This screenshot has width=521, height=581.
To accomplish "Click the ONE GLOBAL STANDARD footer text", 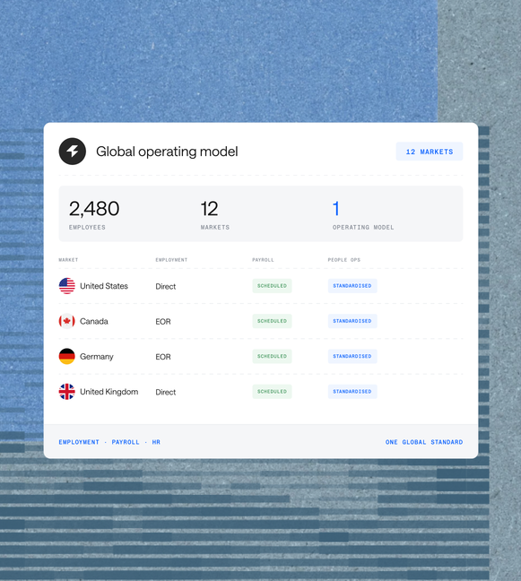I will click(424, 442).
